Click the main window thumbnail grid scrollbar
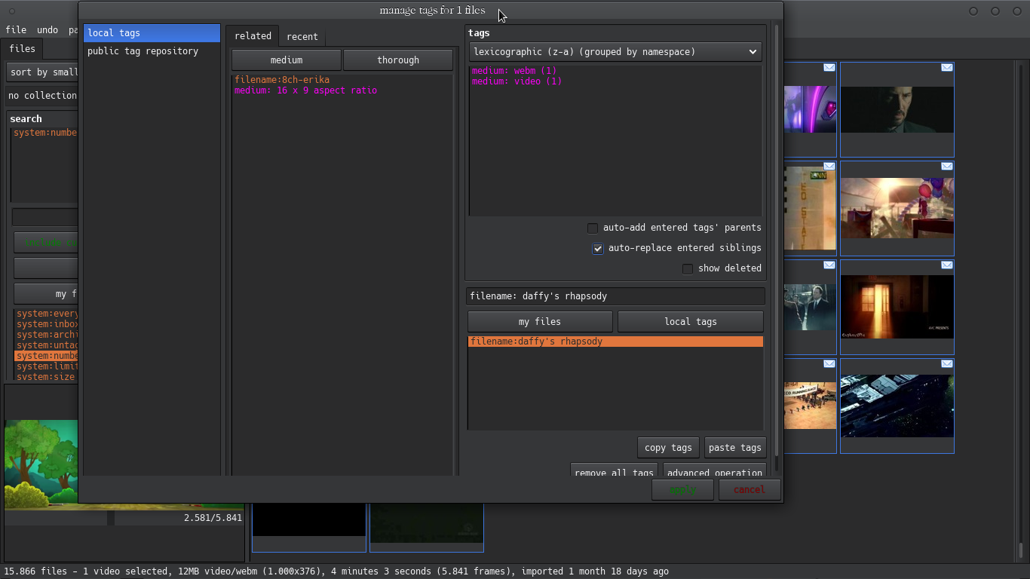Screen dimensions: 1030x579 point(1020,550)
